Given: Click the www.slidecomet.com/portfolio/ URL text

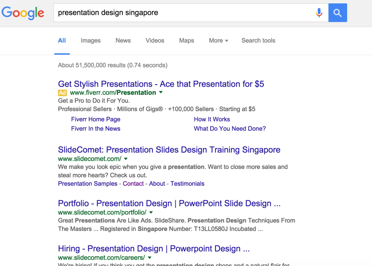Looking at the screenshot, I should [102, 212].
